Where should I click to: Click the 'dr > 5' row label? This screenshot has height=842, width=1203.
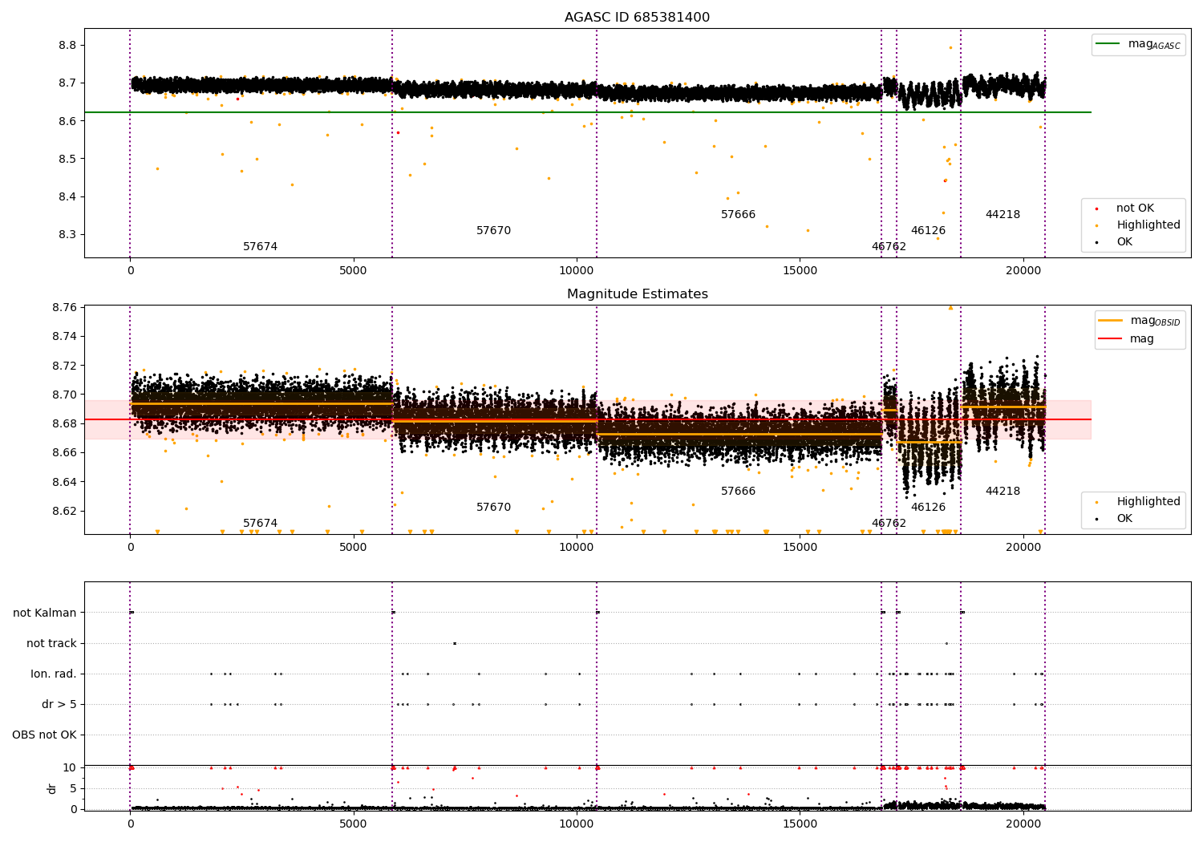click(x=59, y=705)
